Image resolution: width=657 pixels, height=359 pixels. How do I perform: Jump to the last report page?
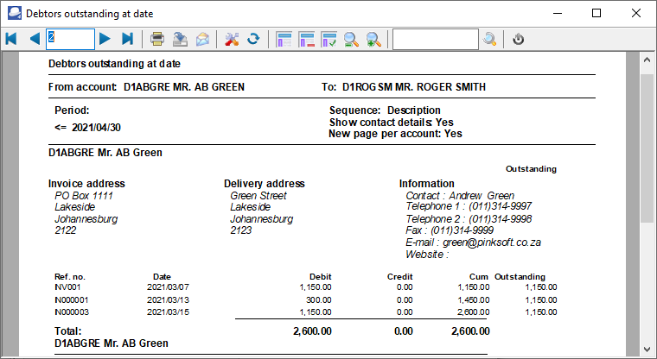128,39
